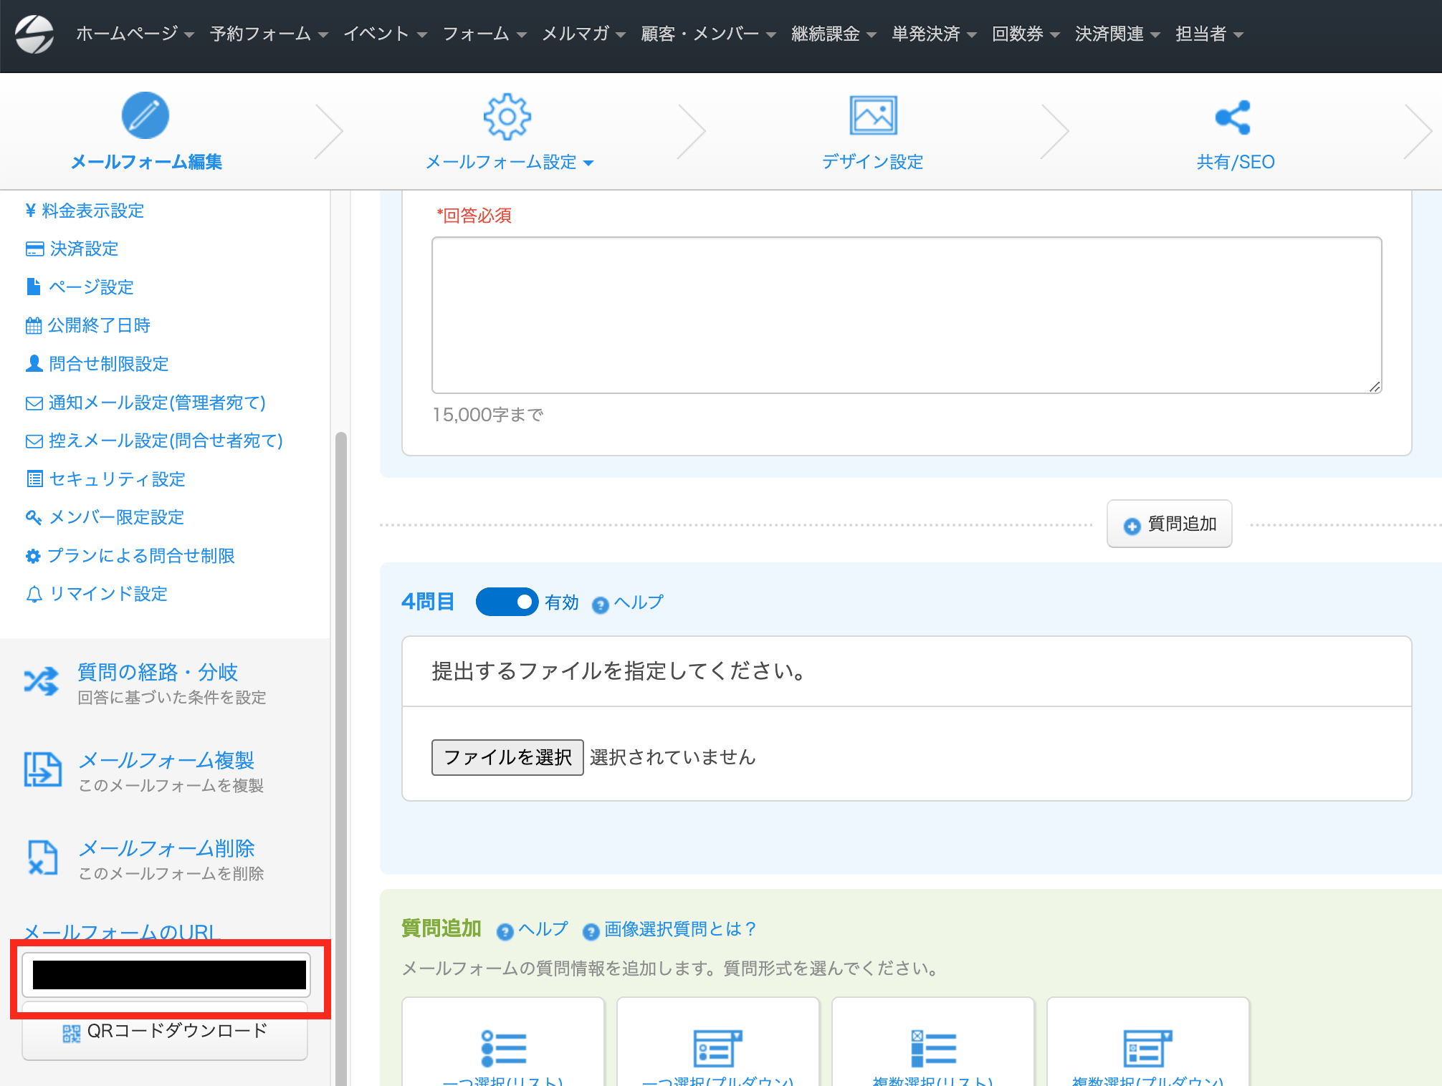The image size is (1442, 1086).
Task: Click the ファイルを選択 button
Action: tap(507, 757)
